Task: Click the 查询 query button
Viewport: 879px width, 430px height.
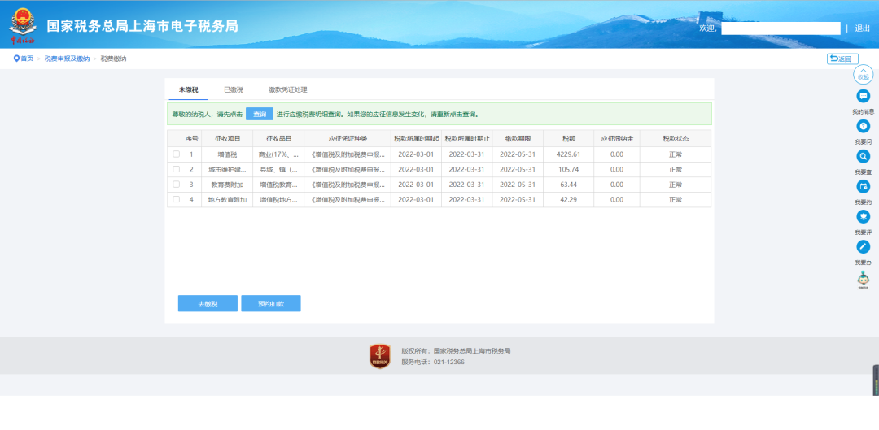Action: [x=260, y=114]
